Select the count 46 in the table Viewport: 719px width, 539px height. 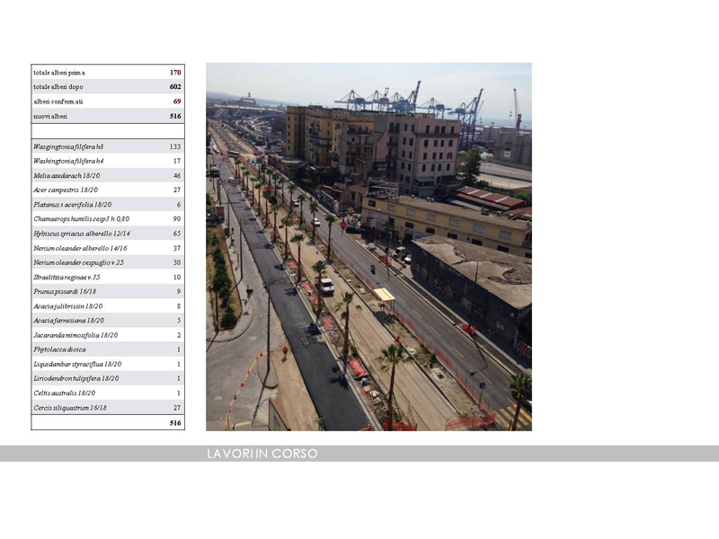pos(177,175)
